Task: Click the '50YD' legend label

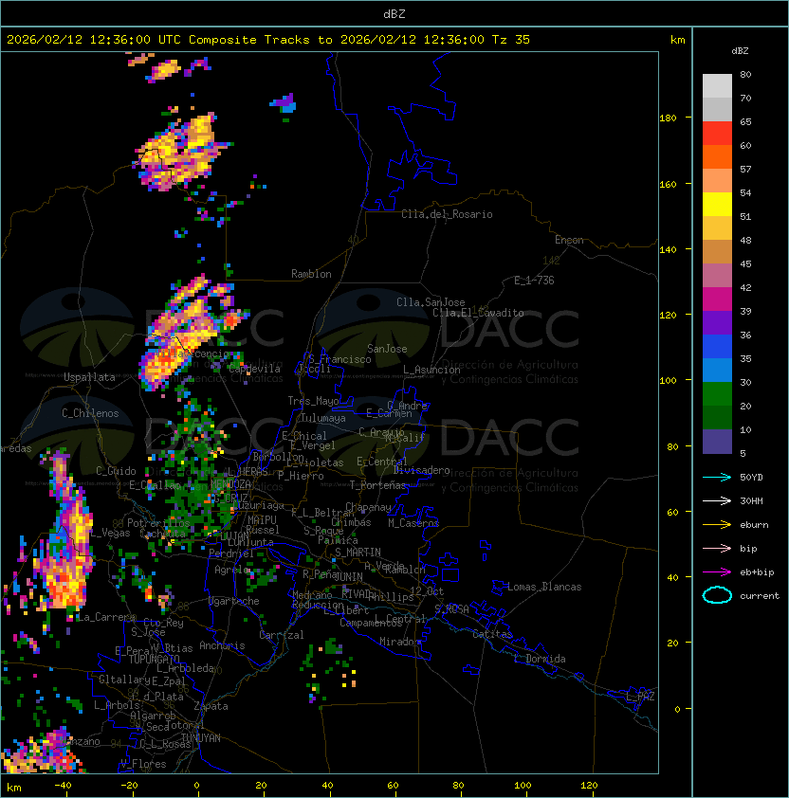Action: pos(751,477)
